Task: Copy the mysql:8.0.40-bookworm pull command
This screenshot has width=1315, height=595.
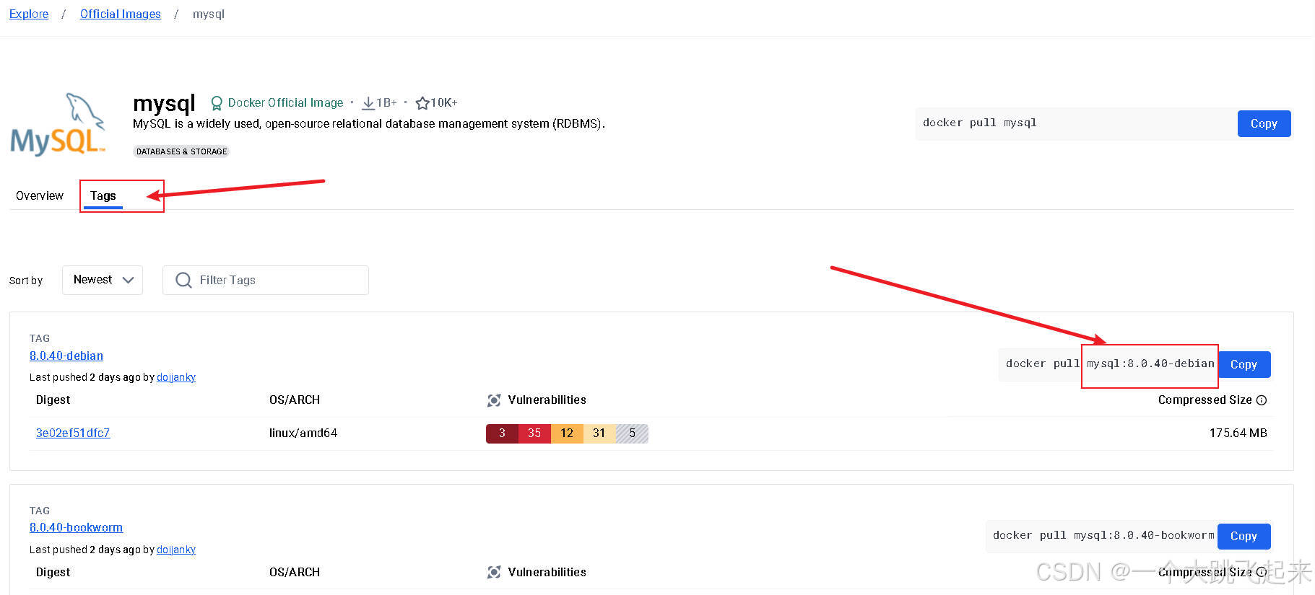Action: coord(1244,536)
